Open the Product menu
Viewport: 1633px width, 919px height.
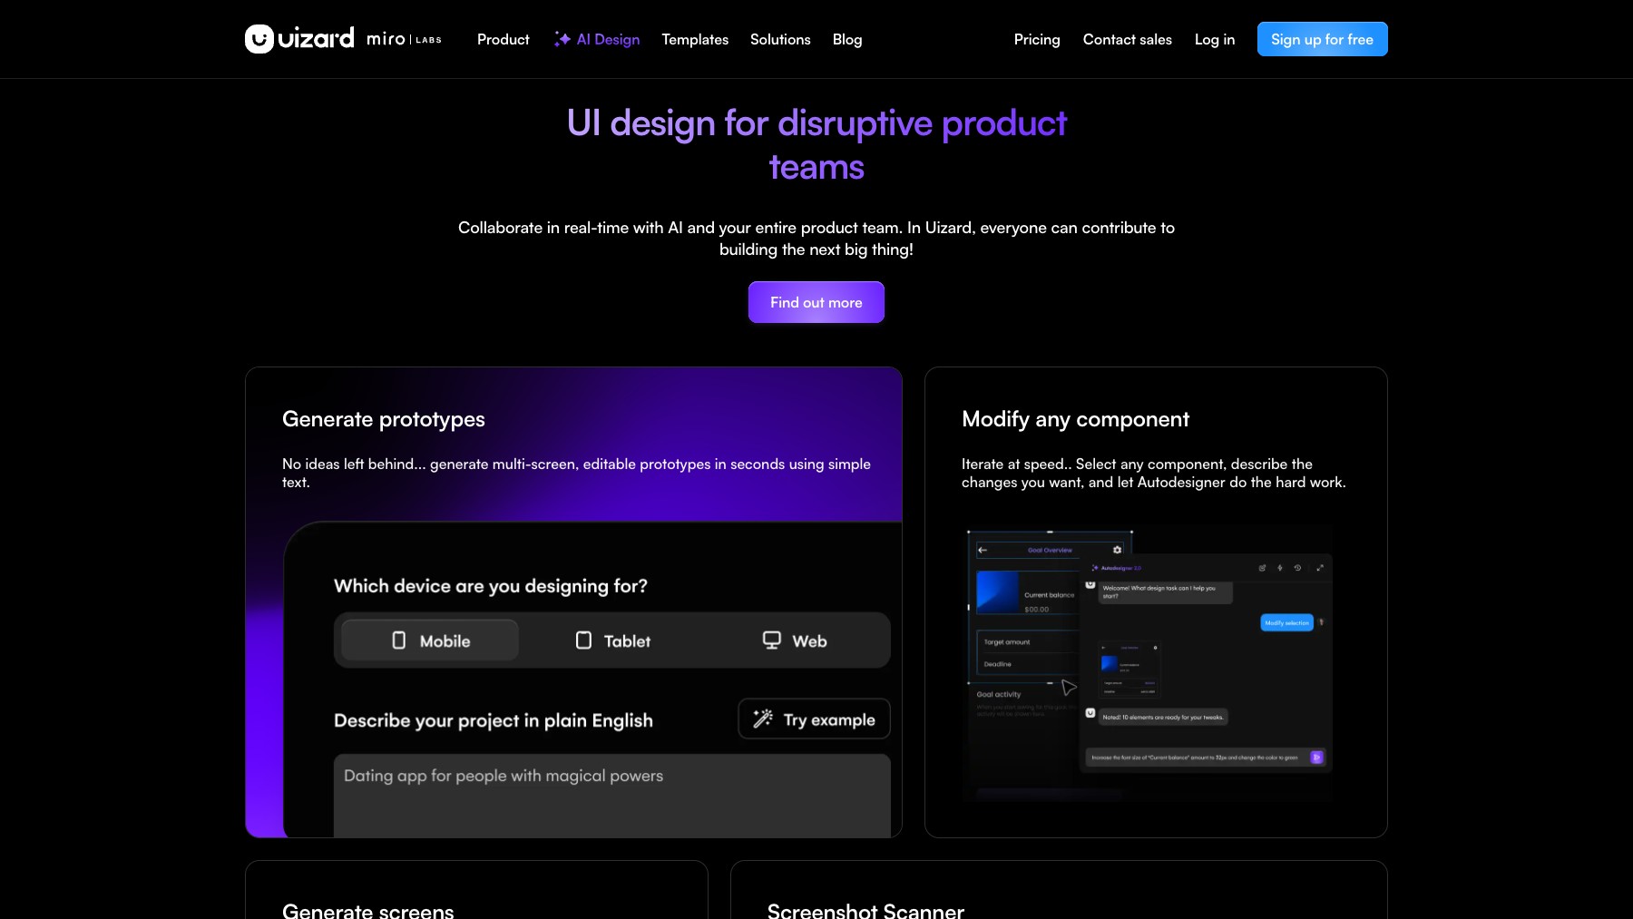(x=504, y=39)
